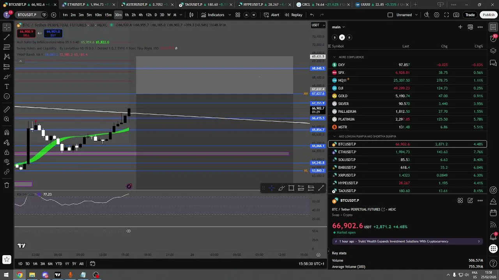The image size is (499, 280).
Task: Open the watchlist more options menu
Action: [x=480, y=27]
